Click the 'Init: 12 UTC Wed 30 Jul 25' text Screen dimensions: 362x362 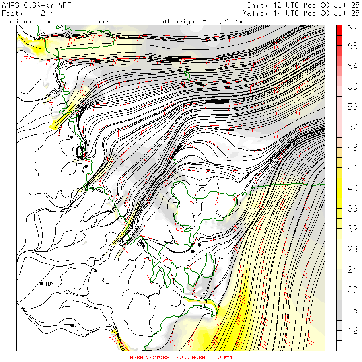coord(303,5)
